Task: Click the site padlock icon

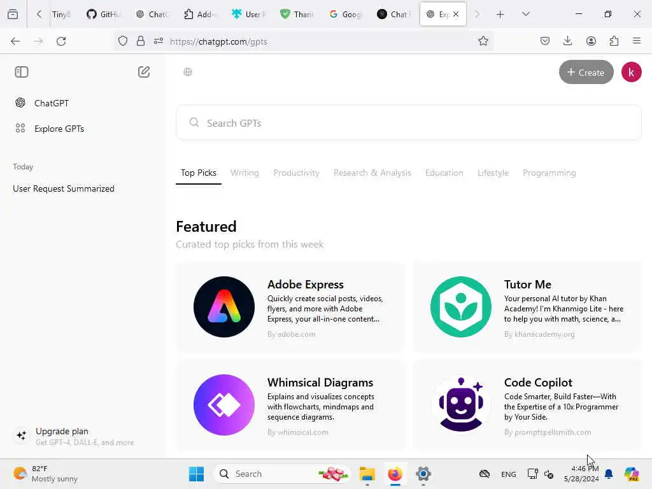Action: 141,41
